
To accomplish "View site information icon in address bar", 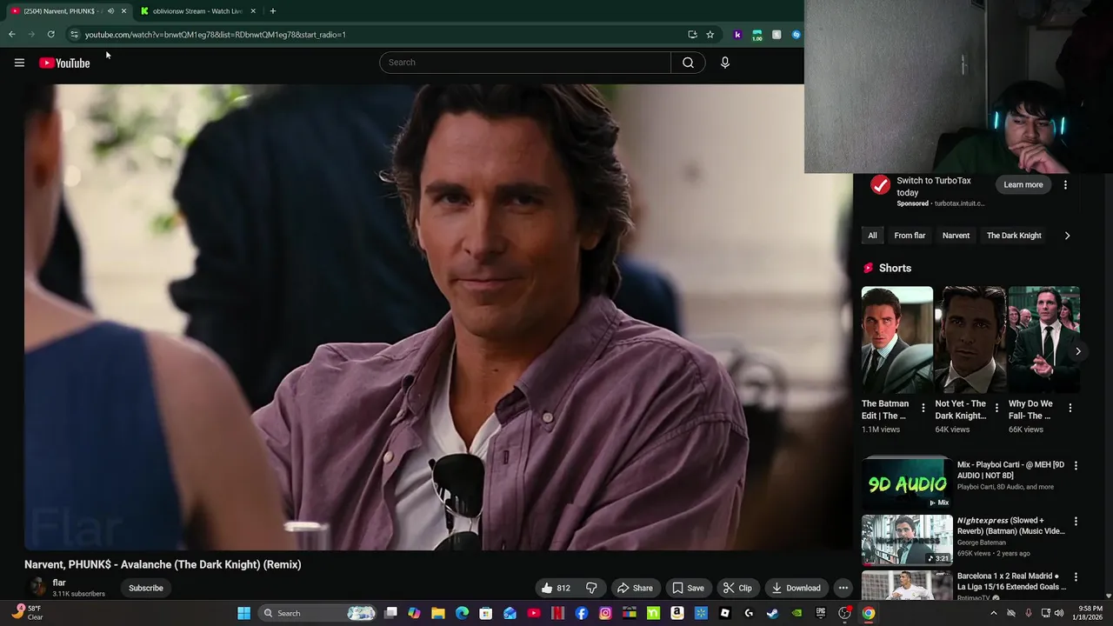I will click(x=74, y=35).
